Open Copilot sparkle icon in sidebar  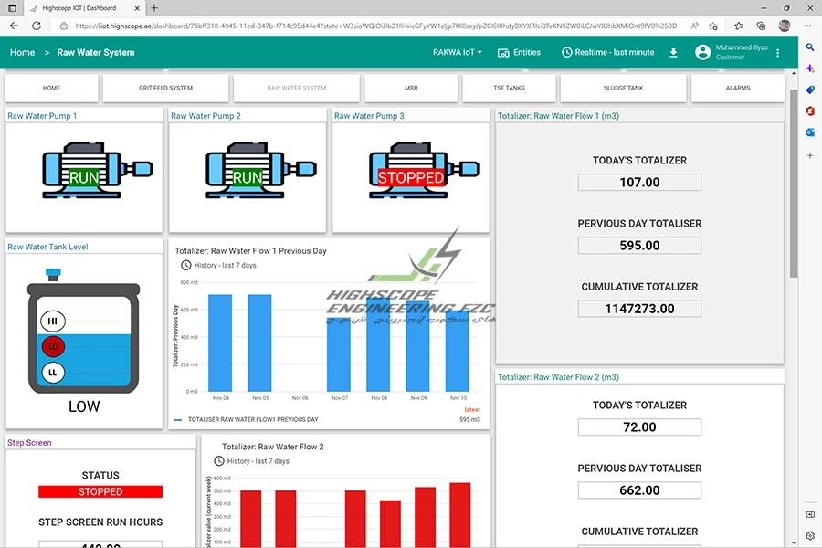point(810,68)
